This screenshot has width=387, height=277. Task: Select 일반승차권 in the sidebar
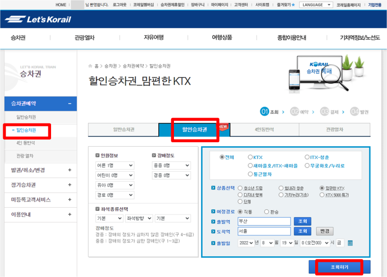[x=26, y=117]
